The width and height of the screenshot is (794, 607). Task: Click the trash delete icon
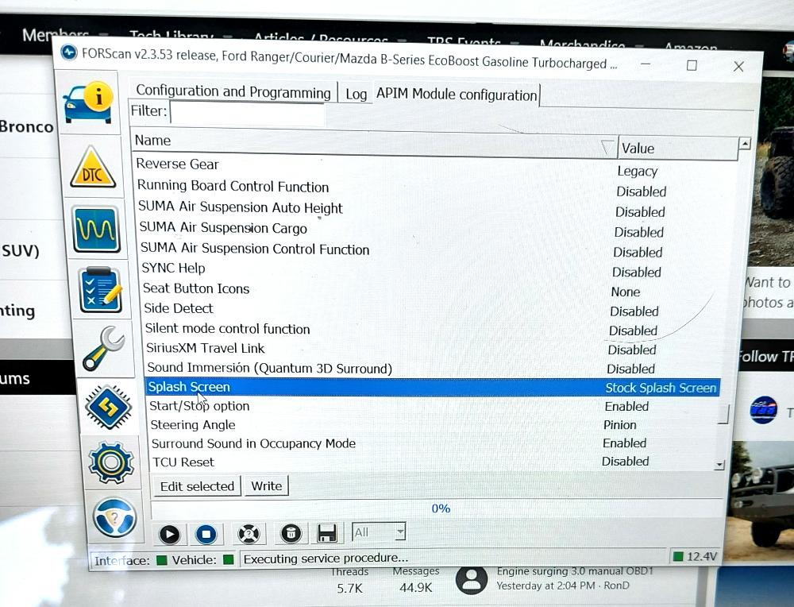tap(291, 533)
